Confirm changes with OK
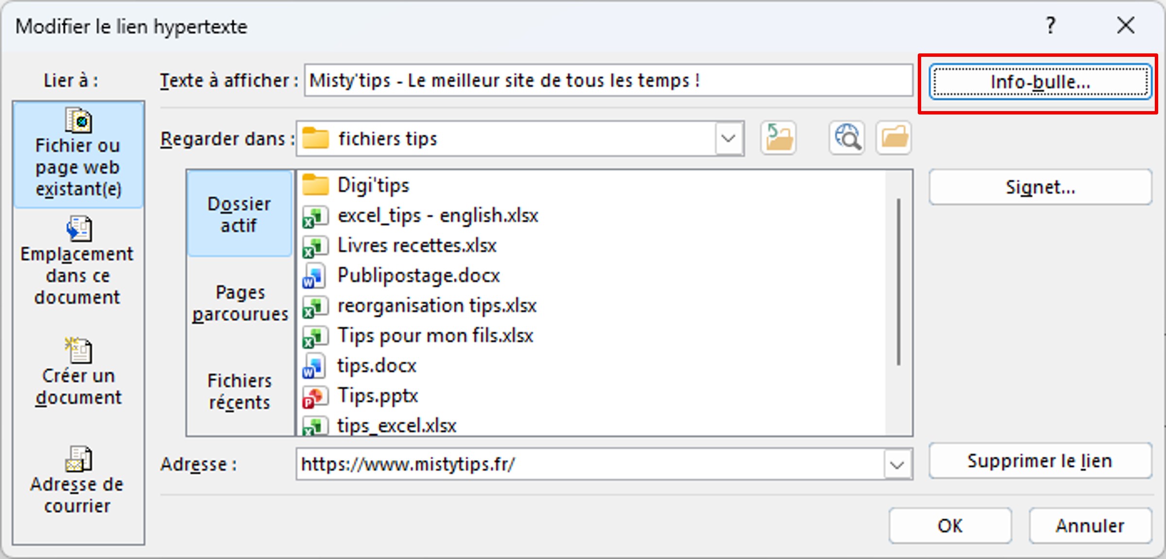 949,526
